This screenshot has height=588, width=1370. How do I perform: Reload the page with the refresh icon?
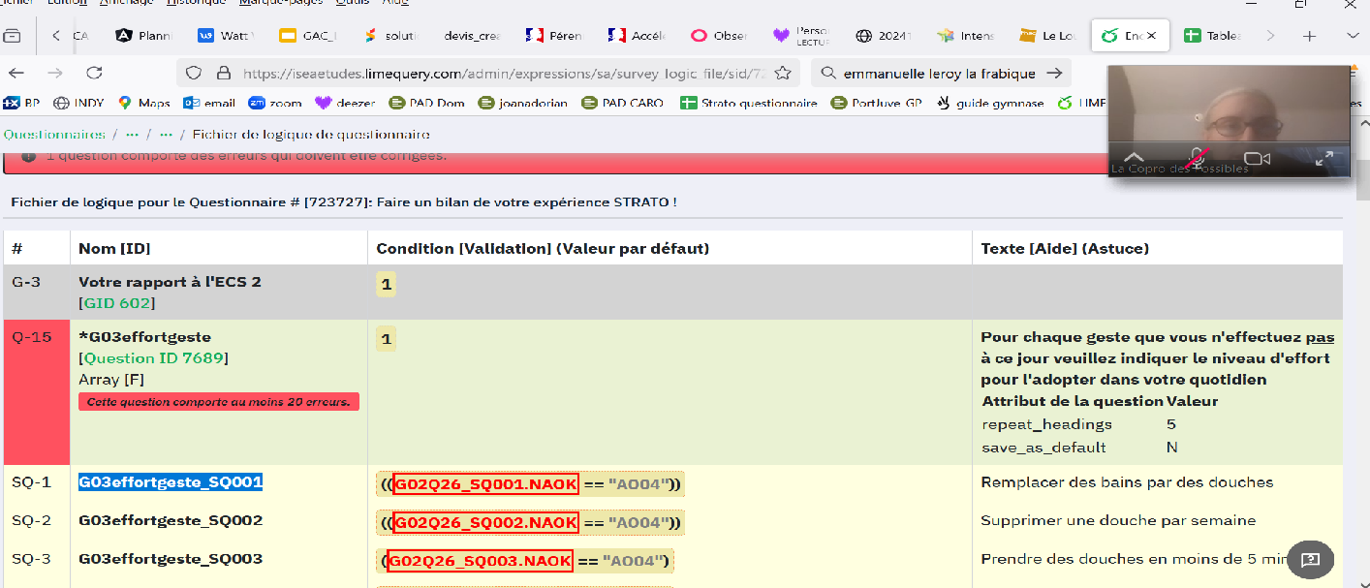94,73
